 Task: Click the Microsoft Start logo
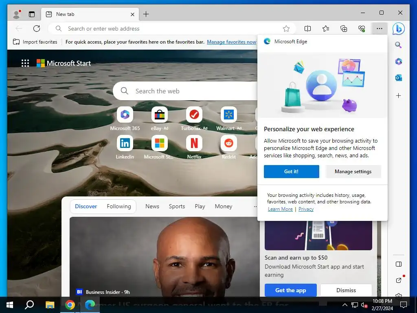[64, 63]
